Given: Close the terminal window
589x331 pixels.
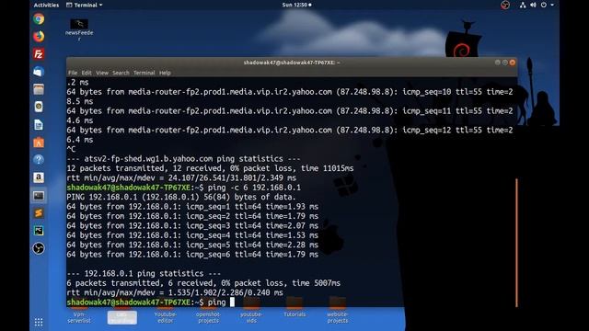Looking at the screenshot, I should pos(513,63).
